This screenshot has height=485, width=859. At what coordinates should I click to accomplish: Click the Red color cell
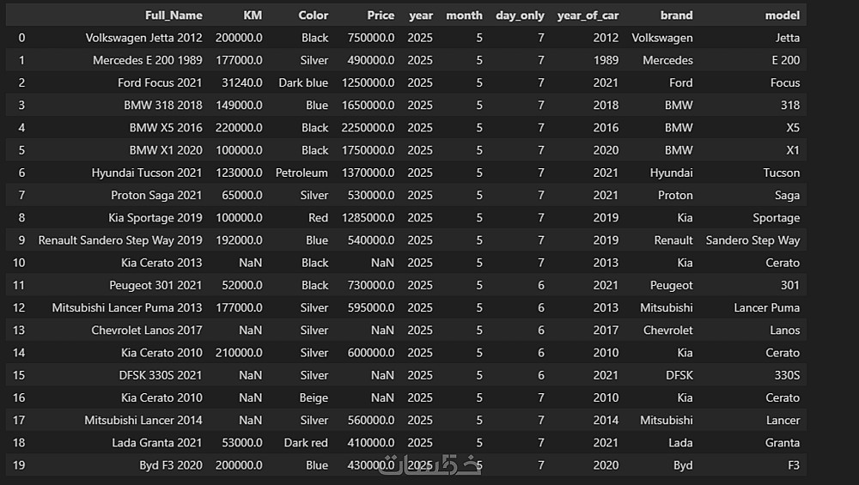pyautogui.click(x=318, y=217)
